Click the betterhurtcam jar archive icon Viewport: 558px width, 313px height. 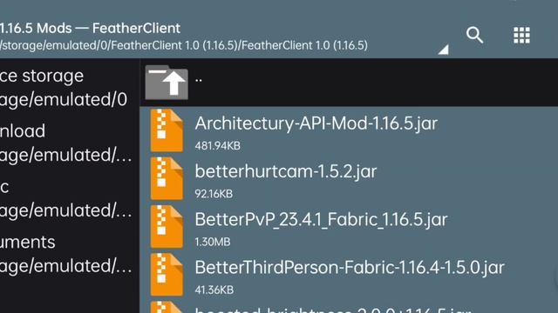coord(167,178)
